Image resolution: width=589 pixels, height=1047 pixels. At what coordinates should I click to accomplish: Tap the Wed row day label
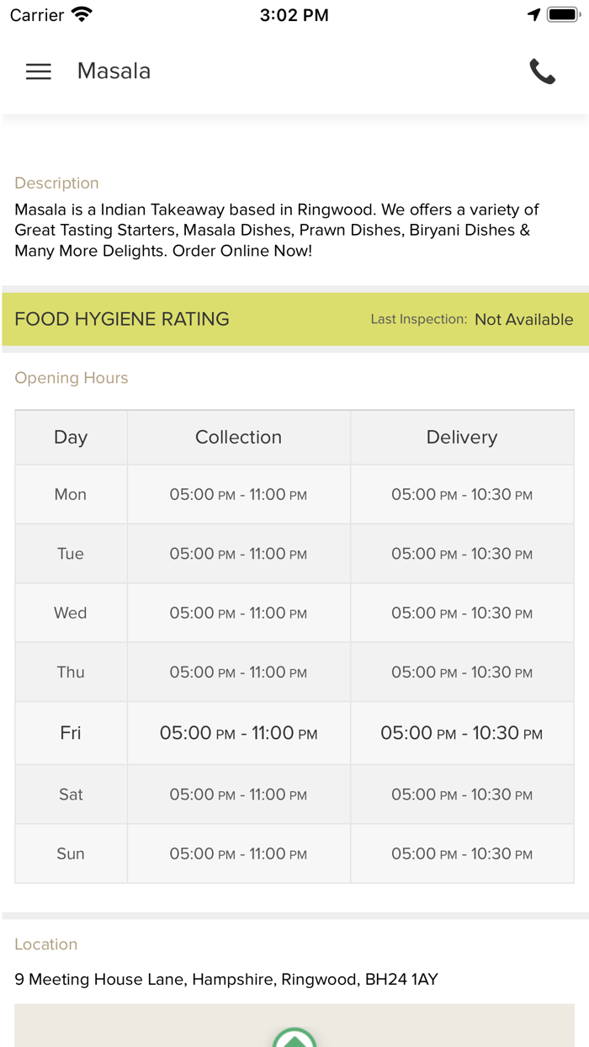tap(71, 613)
